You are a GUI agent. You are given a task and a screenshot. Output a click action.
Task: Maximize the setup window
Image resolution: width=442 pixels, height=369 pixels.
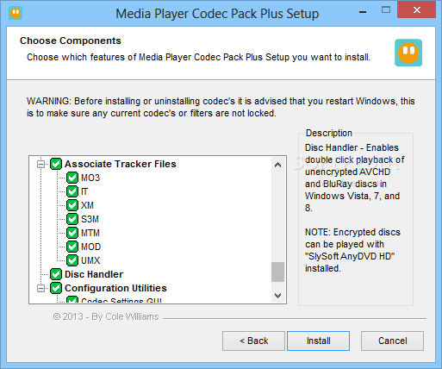tap(386, 10)
